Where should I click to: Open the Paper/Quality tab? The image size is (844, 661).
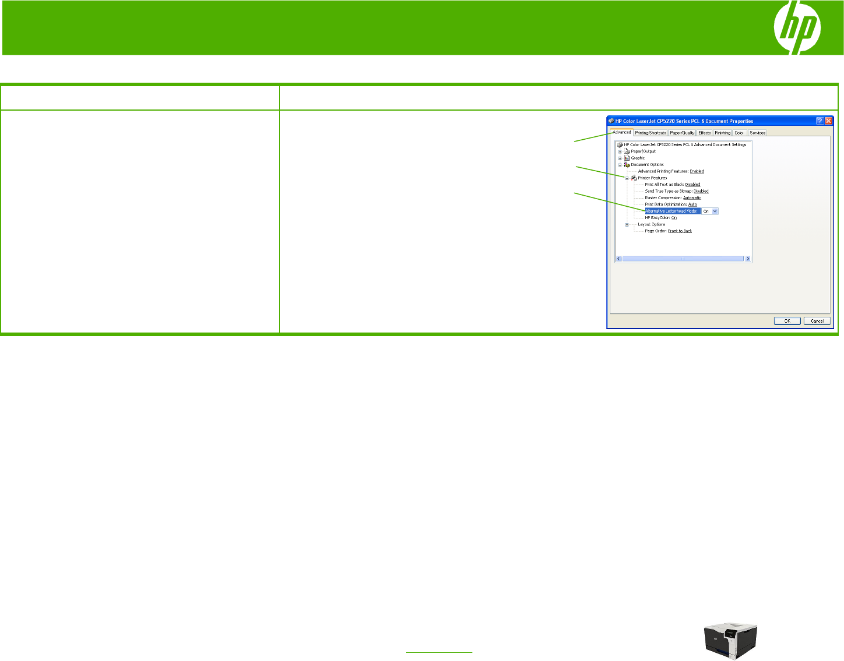(682, 133)
